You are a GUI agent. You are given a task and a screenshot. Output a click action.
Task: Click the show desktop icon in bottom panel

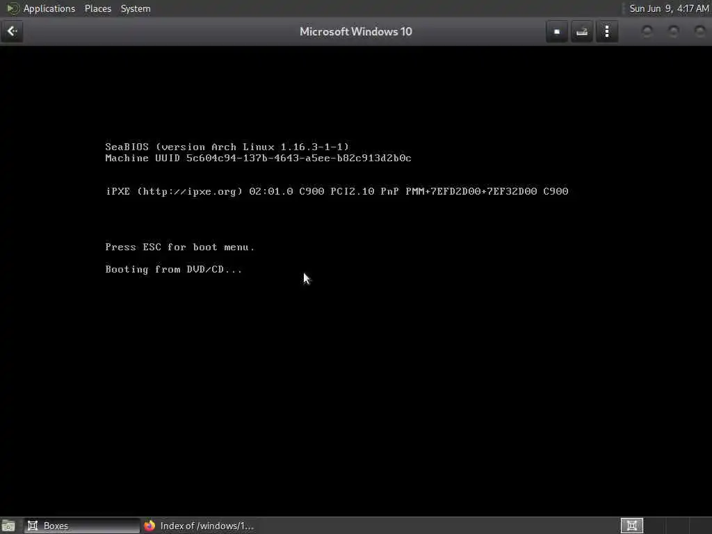(x=8, y=526)
